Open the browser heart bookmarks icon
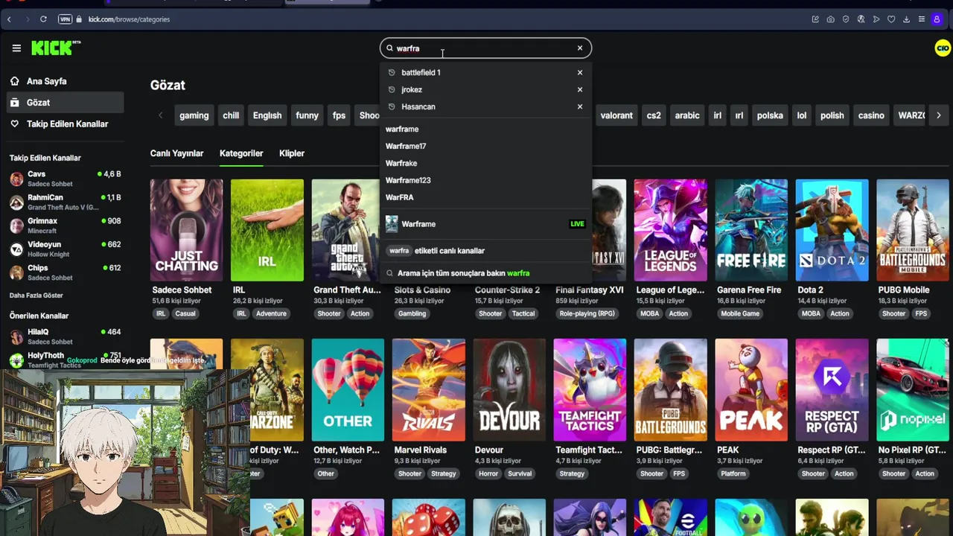This screenshot has width=953, height=536. (891, 19)
